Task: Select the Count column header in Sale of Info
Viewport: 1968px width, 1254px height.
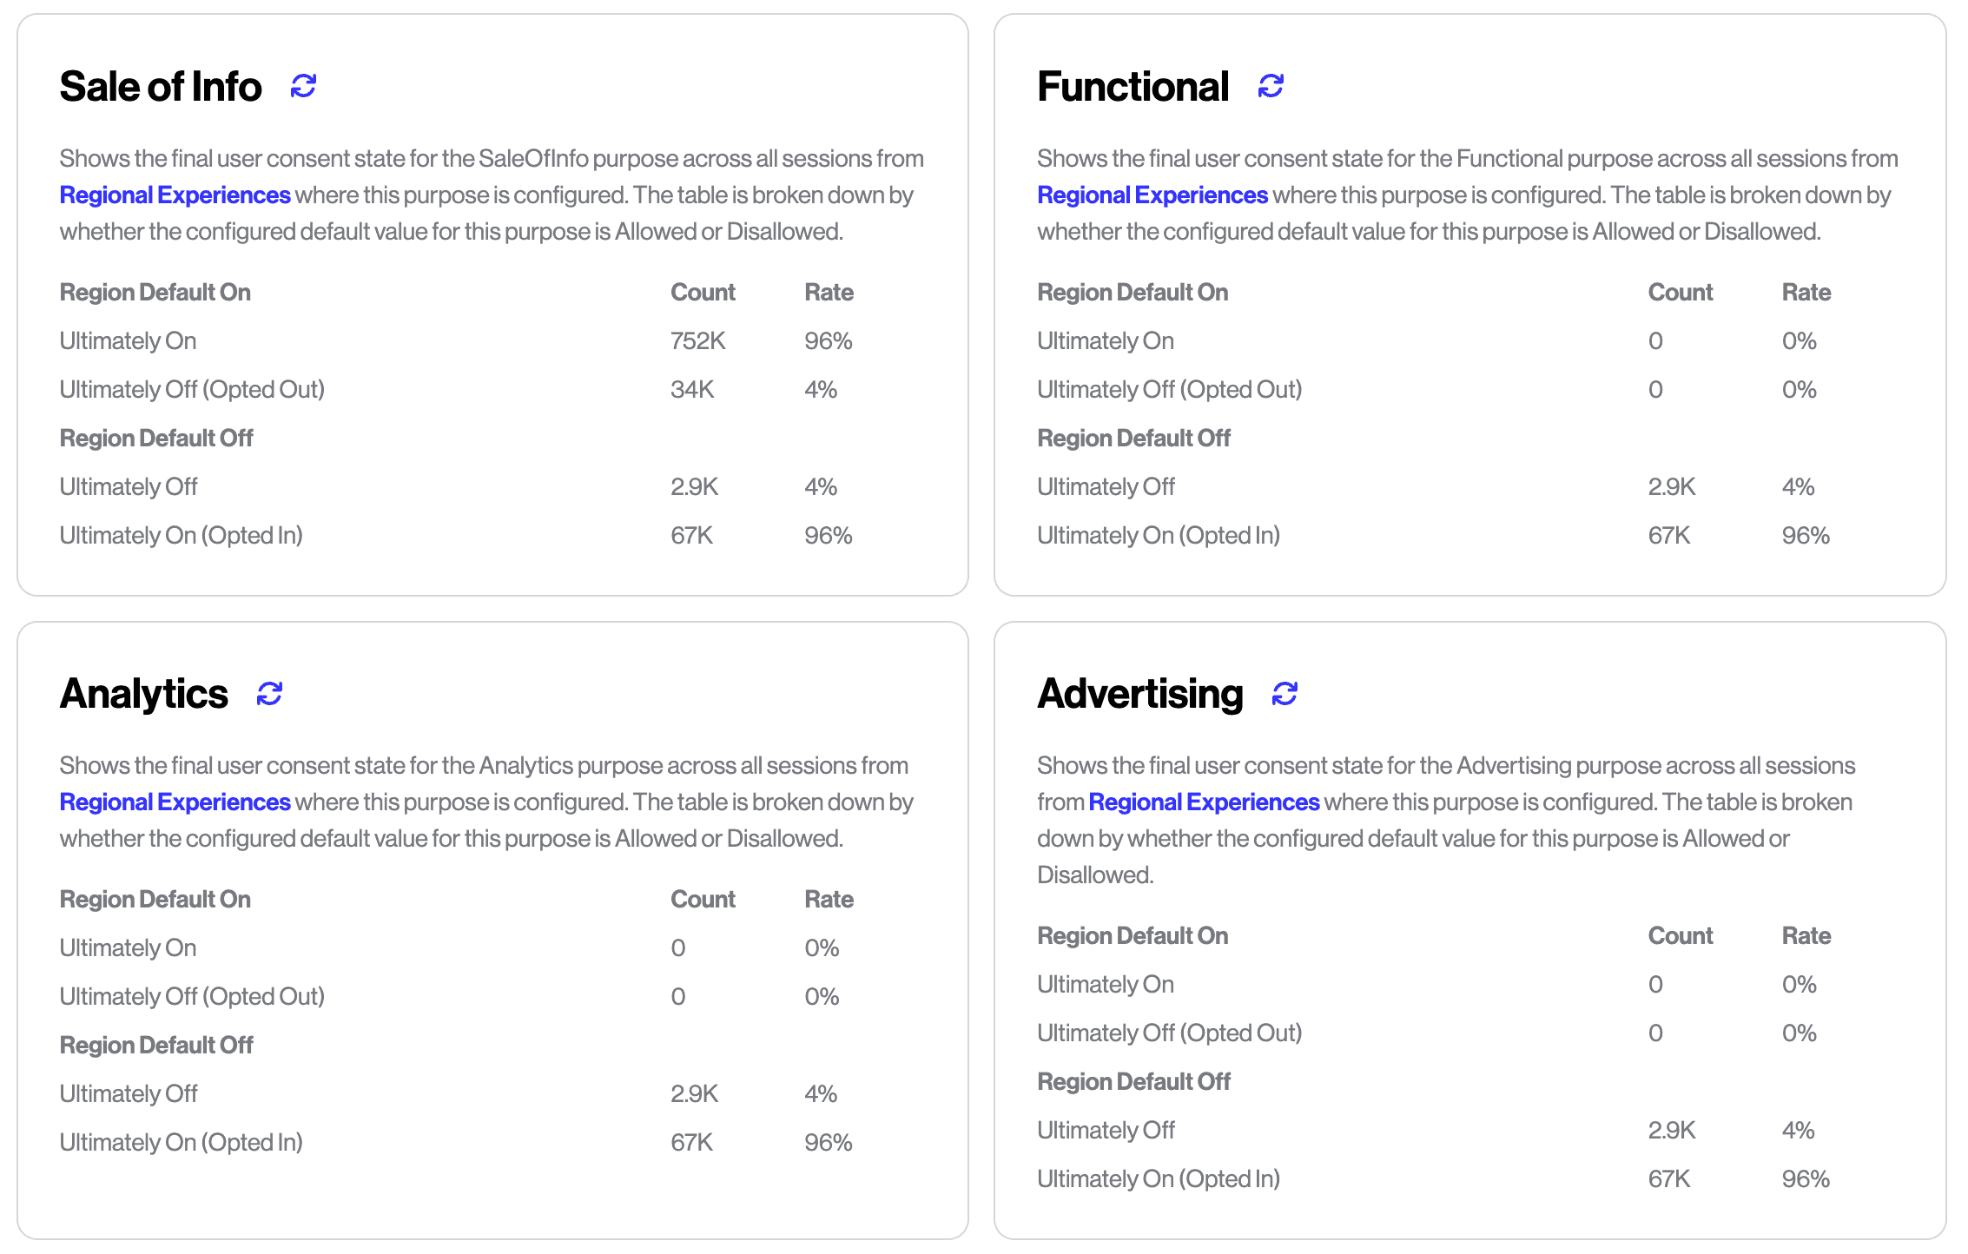Action: 703,293
